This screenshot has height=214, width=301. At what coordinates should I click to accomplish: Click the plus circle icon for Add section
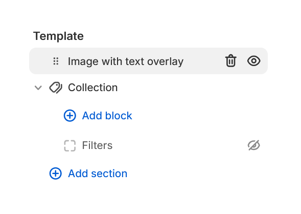tap(56, 174)
